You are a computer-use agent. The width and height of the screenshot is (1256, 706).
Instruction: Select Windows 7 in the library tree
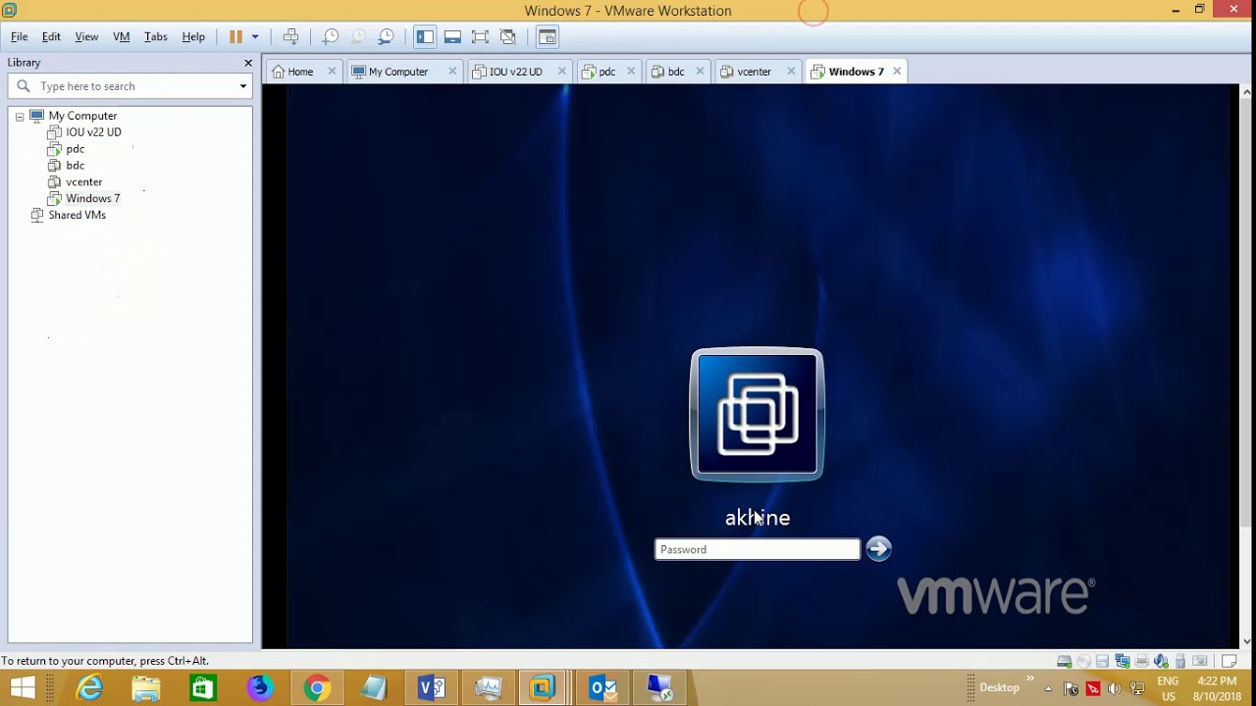pyautogui.click(x=92, y=198)
